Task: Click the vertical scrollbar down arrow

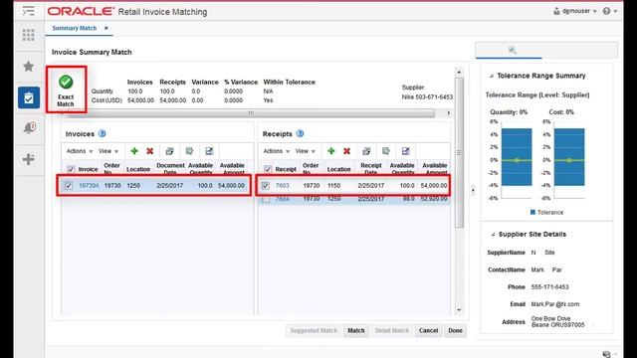Action: (x=459, y=310)
